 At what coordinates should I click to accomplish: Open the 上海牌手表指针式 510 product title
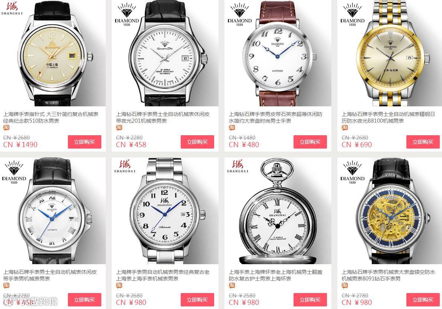(x=51, y=117)
